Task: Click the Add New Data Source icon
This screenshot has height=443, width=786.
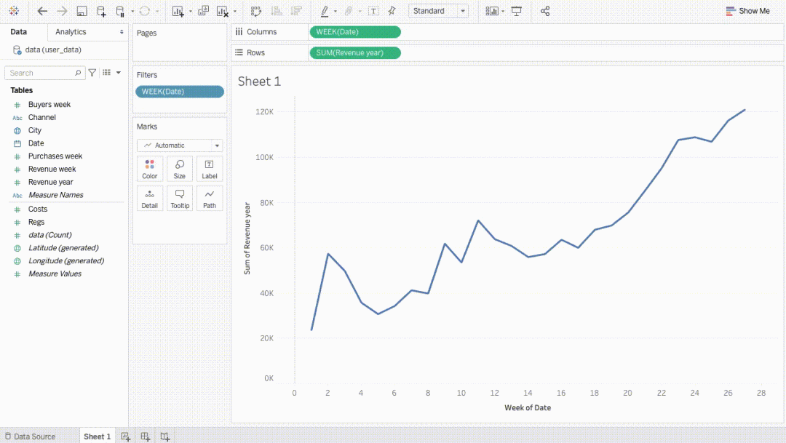Action: (x=101, y=11)
